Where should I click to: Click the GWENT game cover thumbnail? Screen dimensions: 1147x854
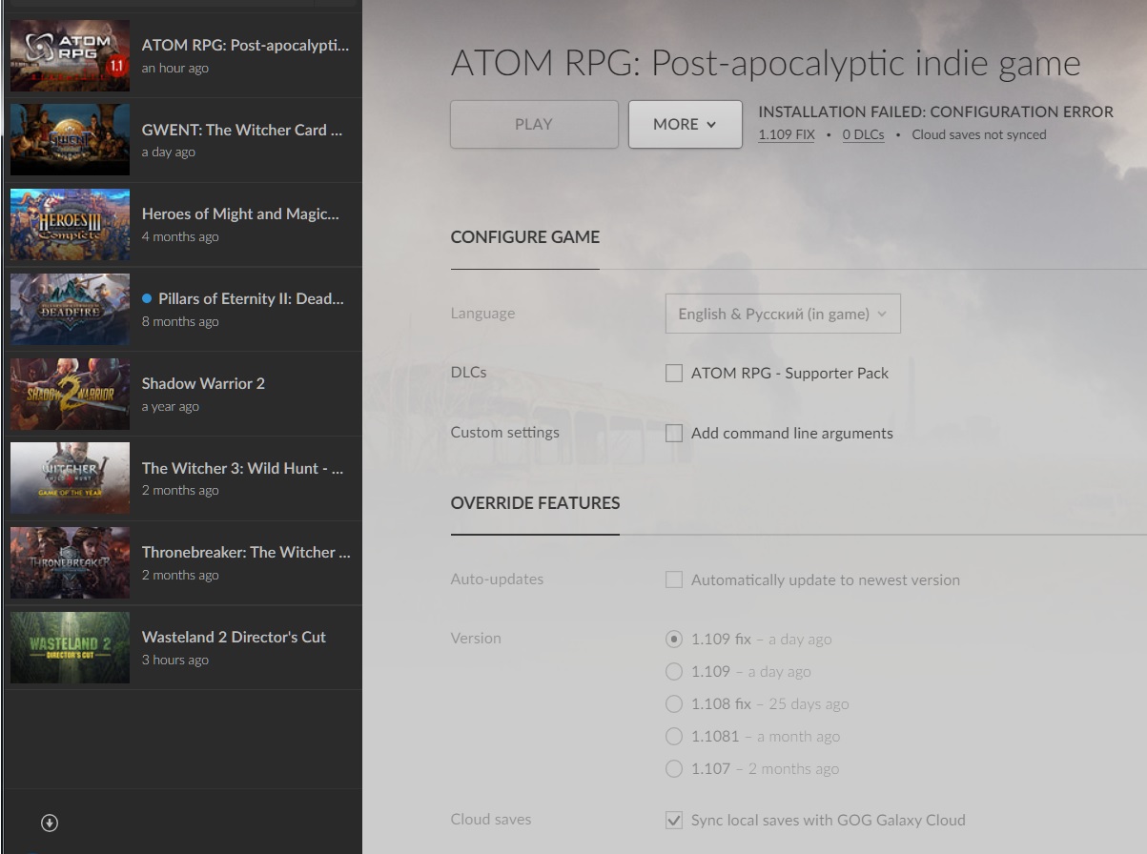(x=70, y=140)
